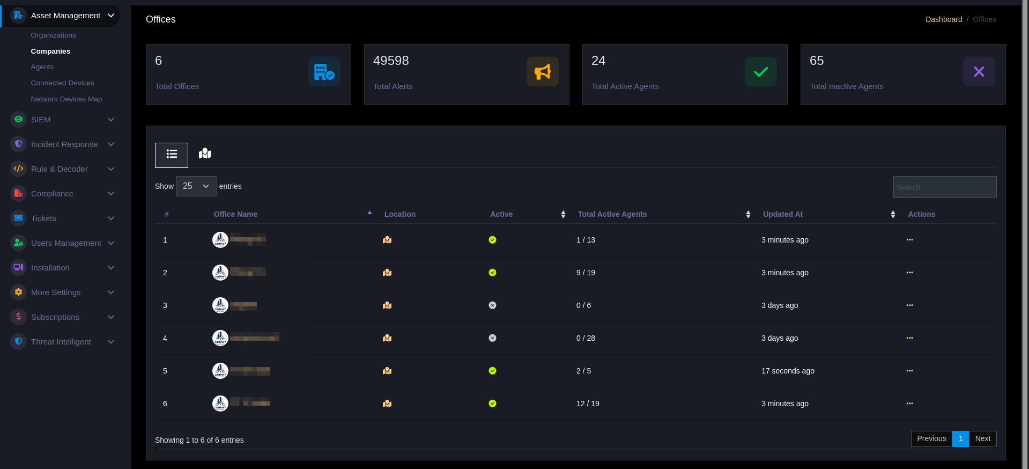Expand the Incident Response menu
Image resolution: width=1029 pixels, height=469 pixels.
click(x=63, y=144)
